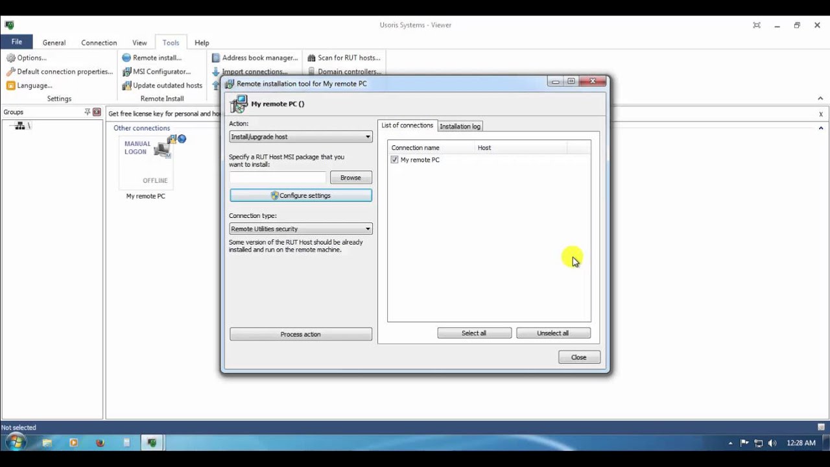Open the volume tray icon
The image size is (830, 467).
(772, 443)
